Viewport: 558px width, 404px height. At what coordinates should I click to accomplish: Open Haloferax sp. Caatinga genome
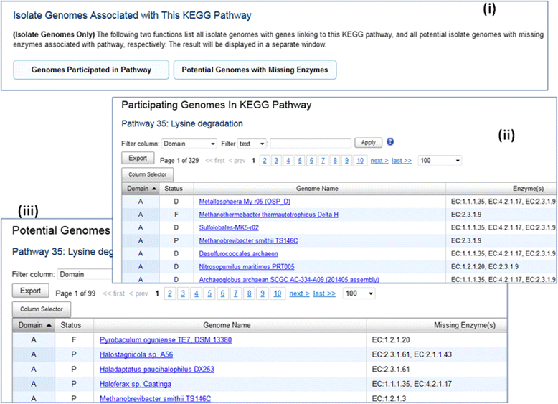[136, 385]
